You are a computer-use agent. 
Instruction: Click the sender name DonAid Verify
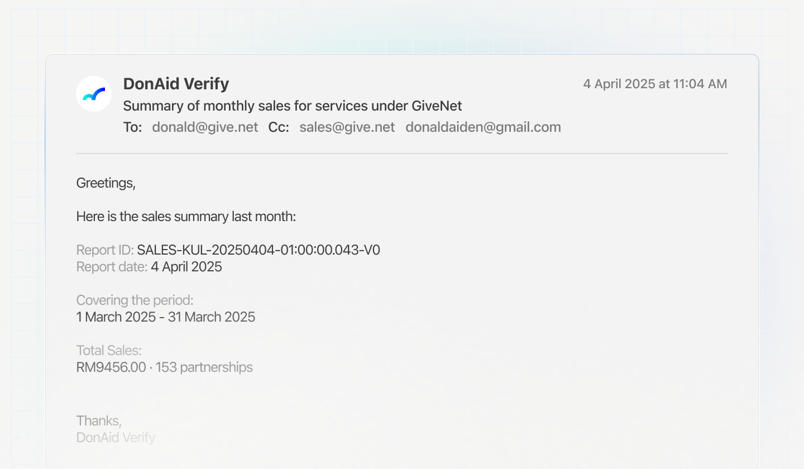[x=176, y=84]
